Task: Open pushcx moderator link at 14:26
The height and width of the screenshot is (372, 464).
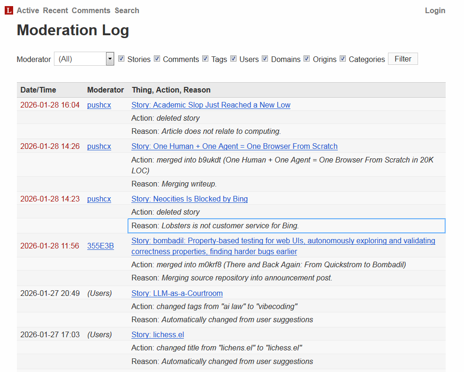Action: (99, 147)
